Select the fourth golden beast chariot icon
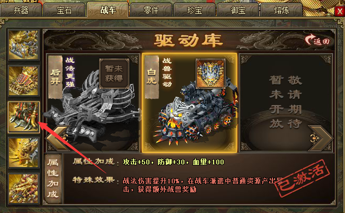Screen dimensions: 345x213 click(24, 153)
